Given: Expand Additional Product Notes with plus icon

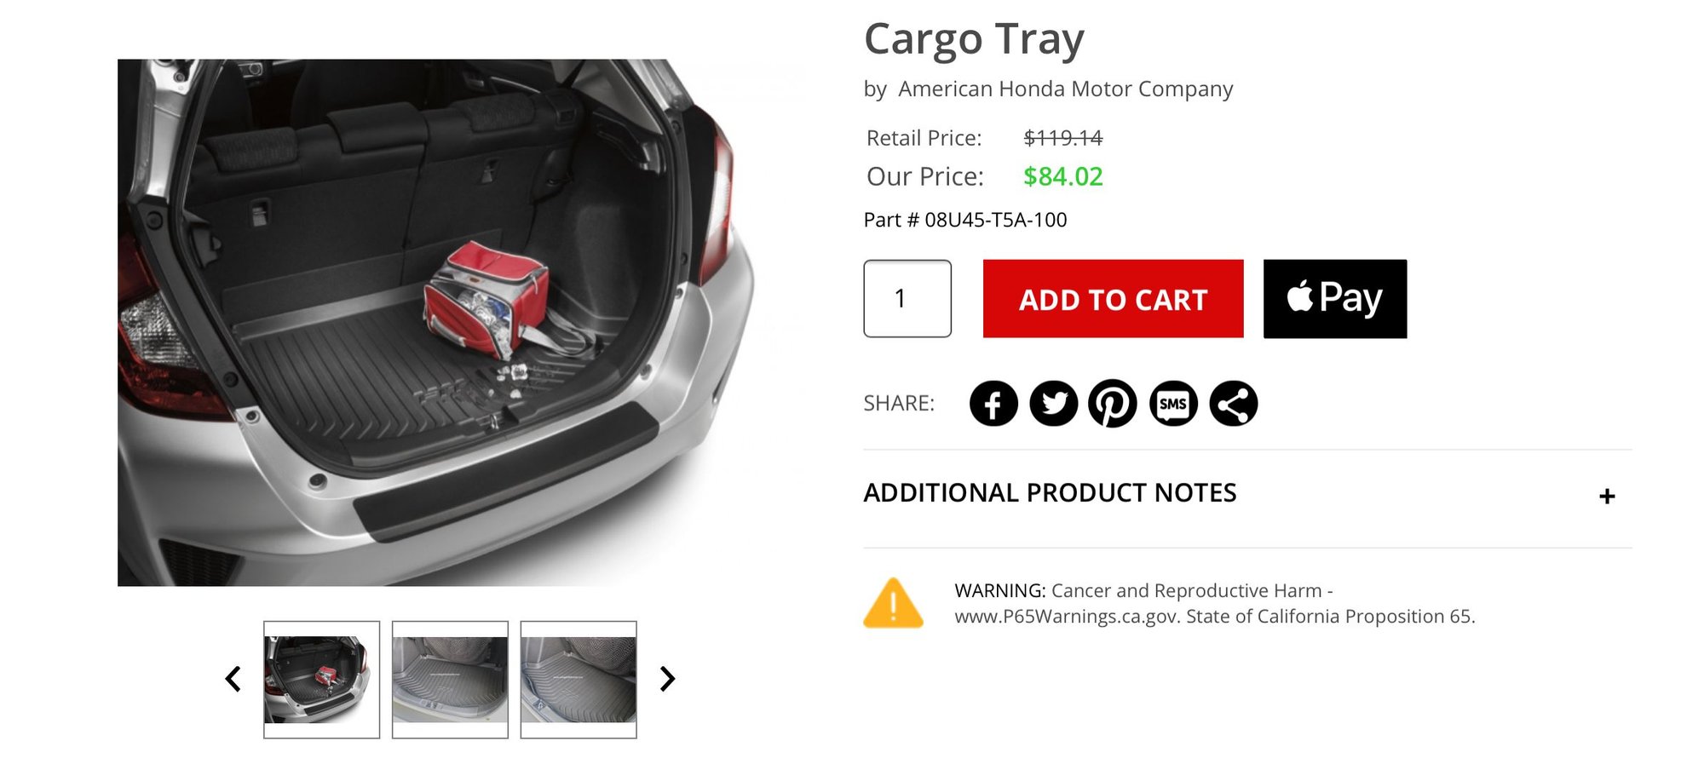Looking at the screenshot, I should click(1607, 497).
